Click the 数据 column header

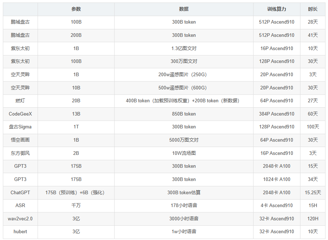pyautogui.click(x=184, y=9)
